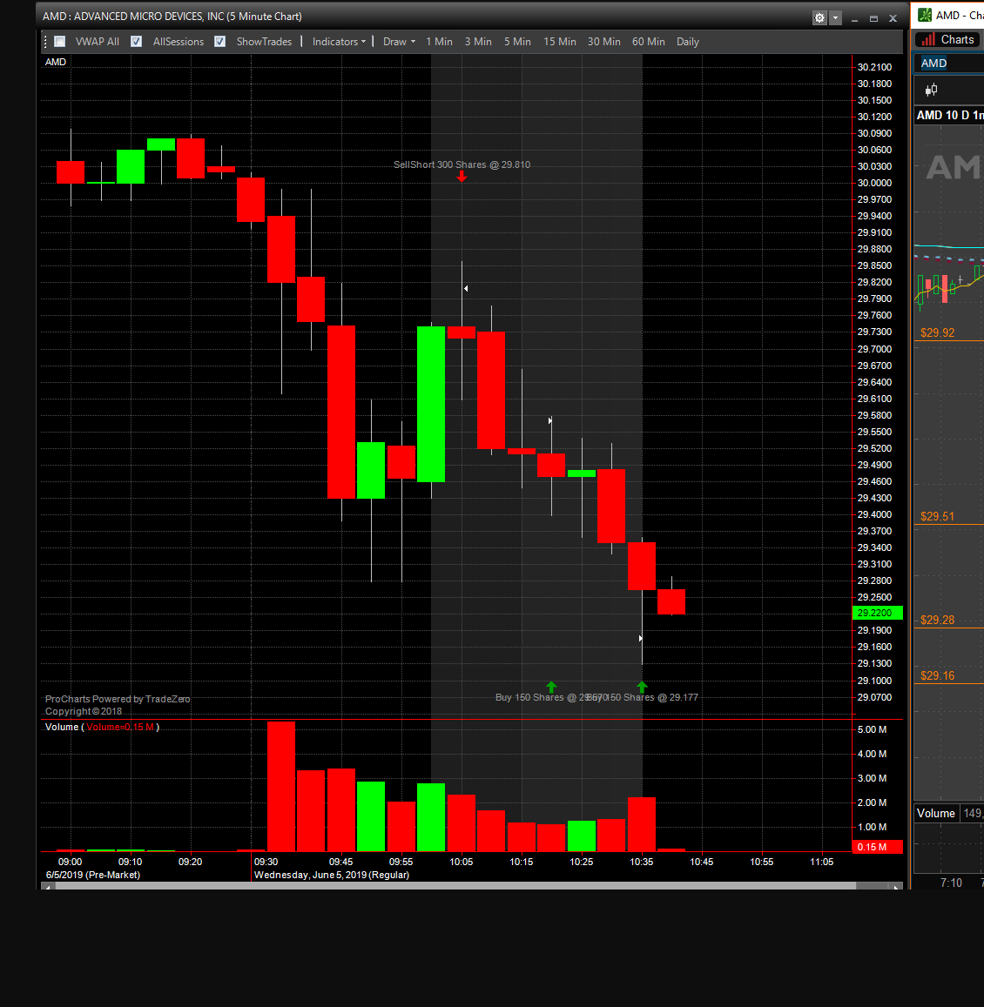This screenshot has width=984, height=1007.
Task: Click the second green Buy arrow at 10:35
Action: (x=642, y=687)
